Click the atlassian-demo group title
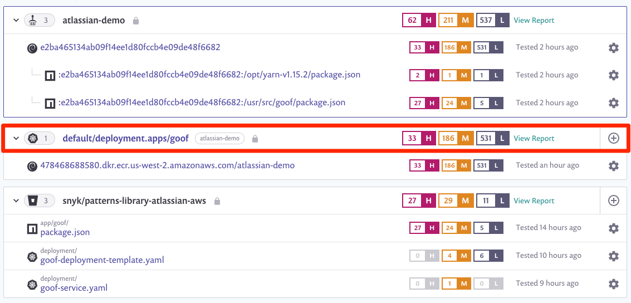Screen dimensions: 631x303 [94, 20]
